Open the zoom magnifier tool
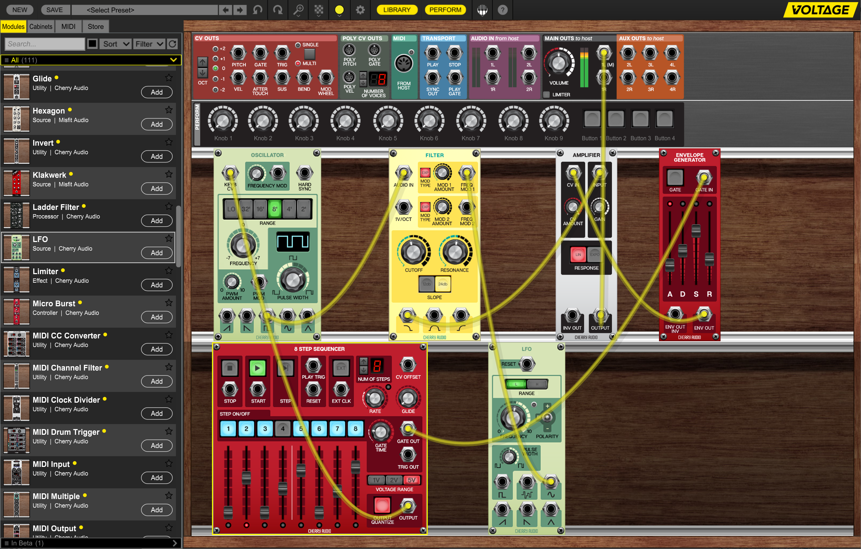The image size is (861, 549). click(298, 10)
